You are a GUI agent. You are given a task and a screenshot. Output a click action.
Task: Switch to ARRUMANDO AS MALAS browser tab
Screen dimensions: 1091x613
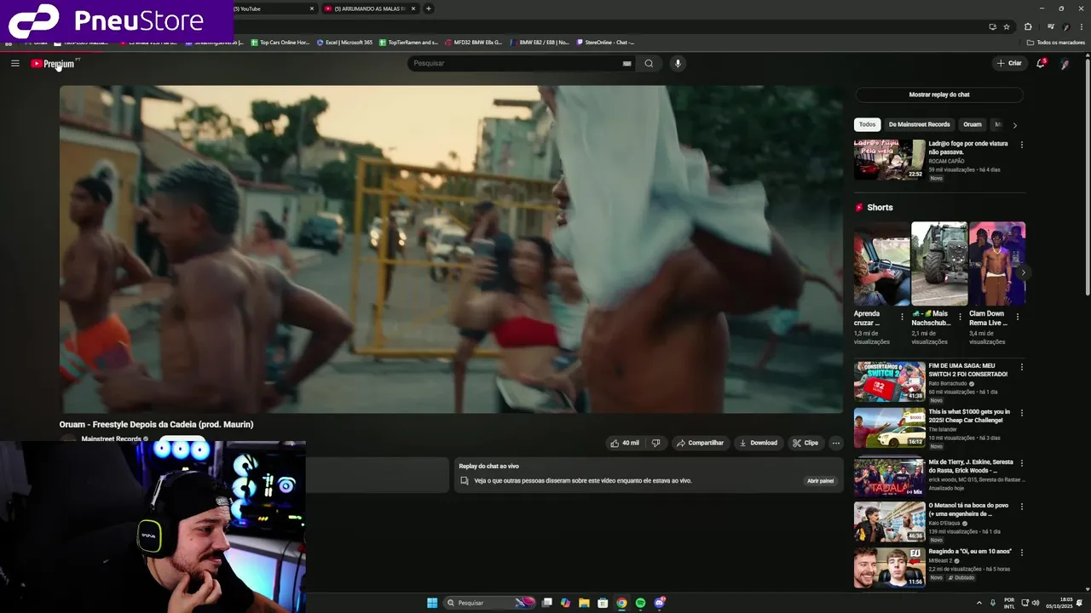pyautogui.click(x=371, y=9)
